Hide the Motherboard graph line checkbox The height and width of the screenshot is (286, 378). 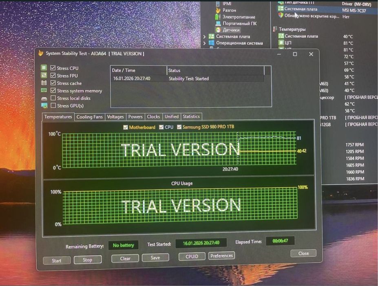[x=125, y=127]
